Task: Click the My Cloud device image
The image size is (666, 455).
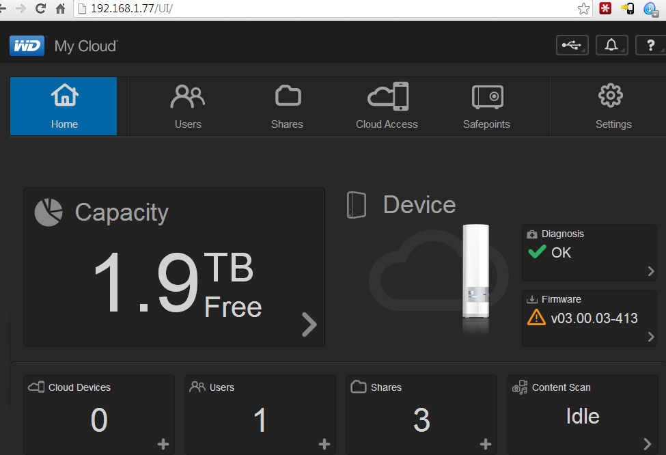Action: [475, 273]
